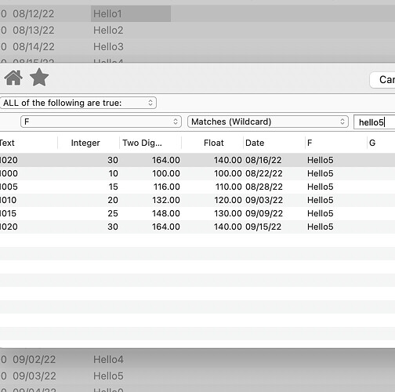The height and width of the screenshot is (392, 395).
Task: Select the row dated 09/03/22 in results
Action: (x=197, y=200)
